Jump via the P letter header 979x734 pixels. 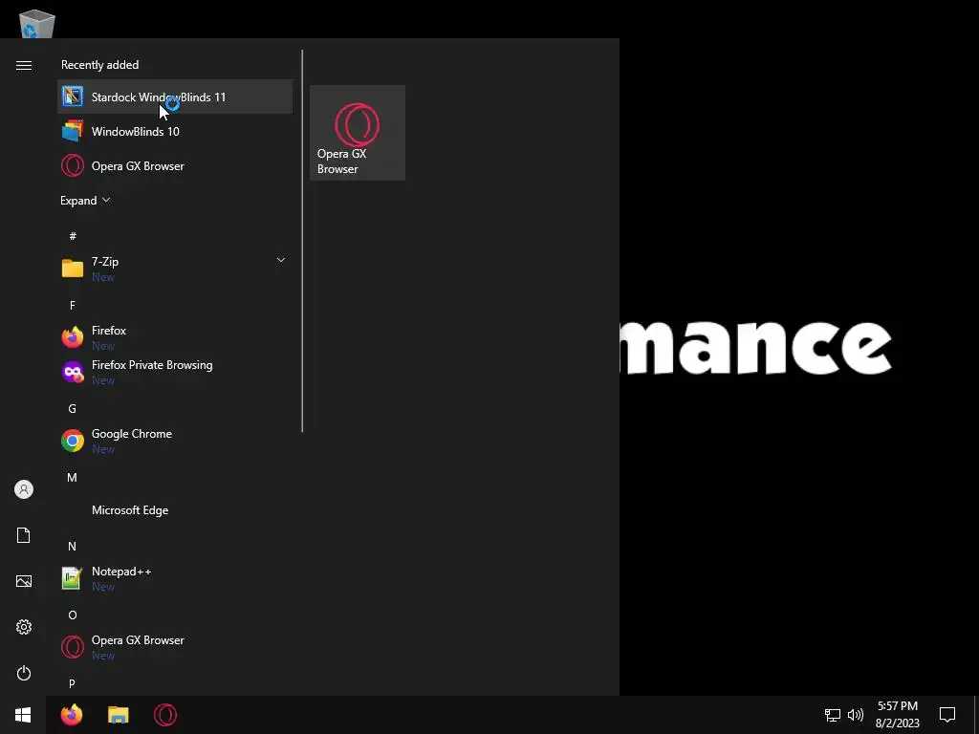coord(73,683)
